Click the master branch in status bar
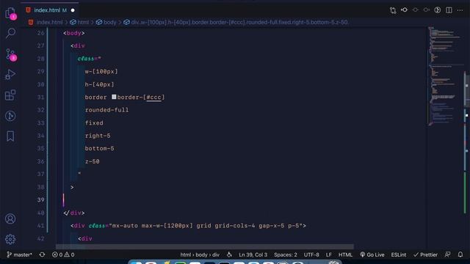470x264 pixels. tap(19, 254)
